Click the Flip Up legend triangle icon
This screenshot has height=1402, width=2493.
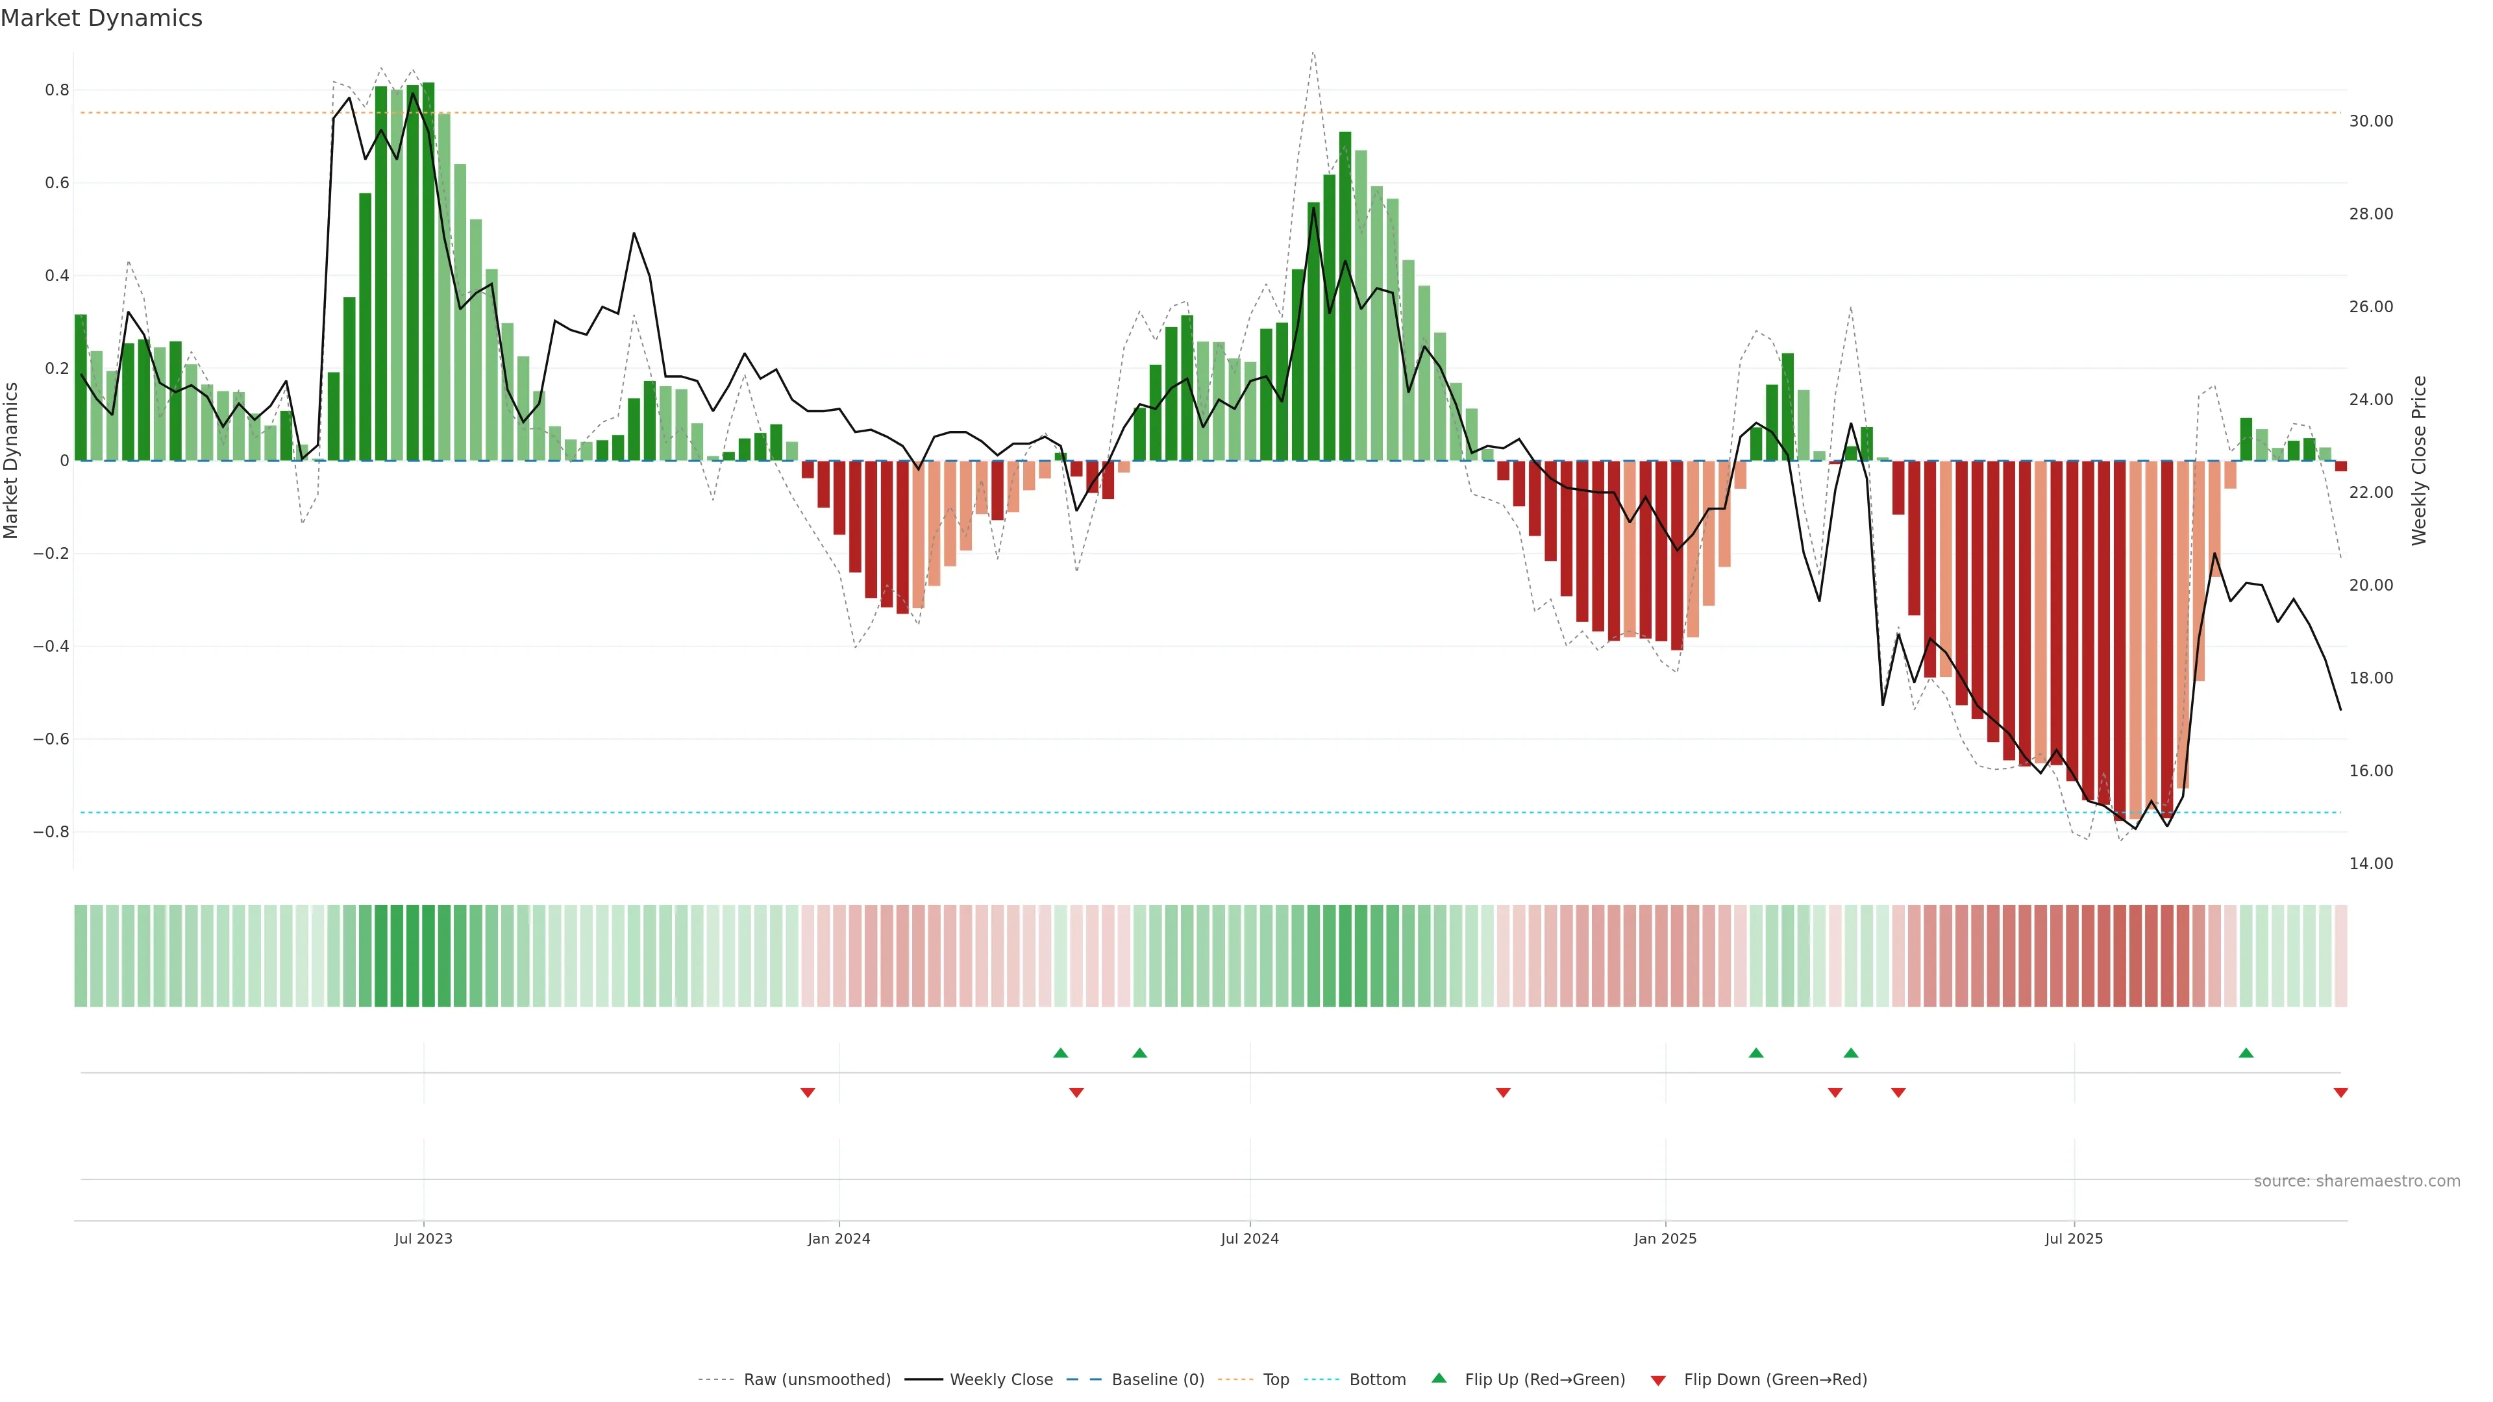pos(1439,1378)
